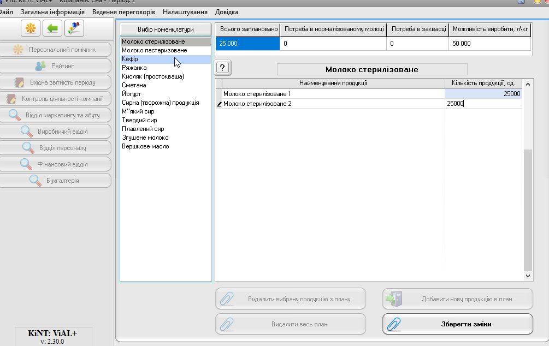Click quantity cell of Молоко стерилізоване 1
This screenshot has width=549, height=346.
point(483,94)
